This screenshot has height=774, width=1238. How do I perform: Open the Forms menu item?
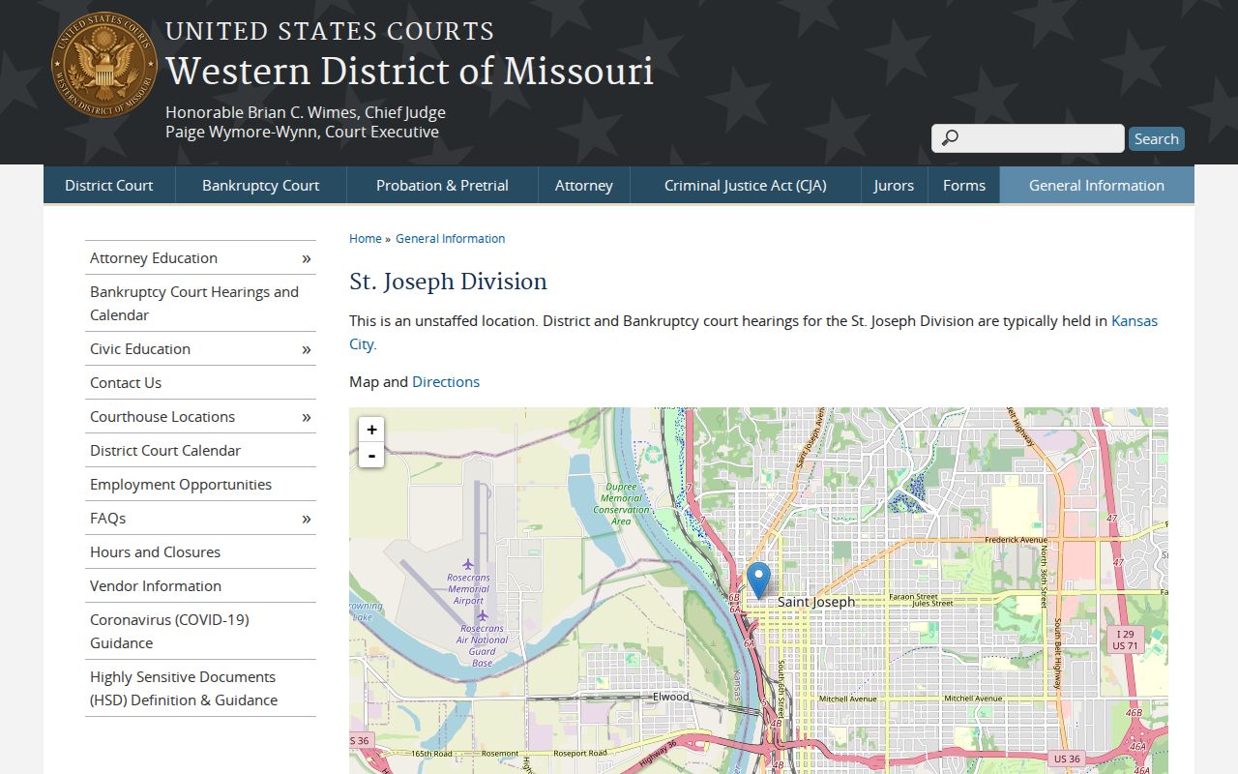[964, 185]
